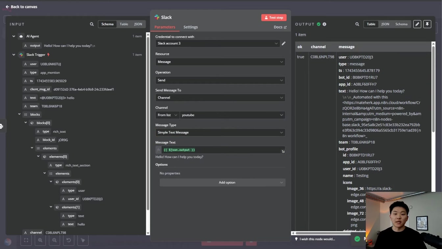
Task: Click the I wish this node would link
Action: tap(317, 239)
